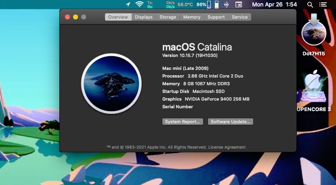The height and width of the screenshot is (185, 336).
Task: Click the yellow-striped memory usage bar icon
Action: tap(216, 4)
